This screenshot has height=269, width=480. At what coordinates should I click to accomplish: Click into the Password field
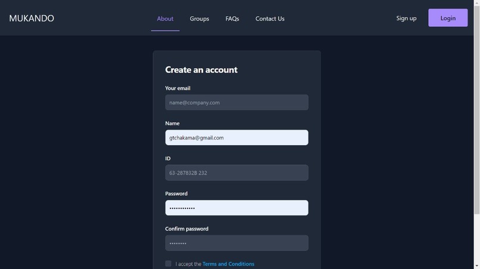click(236, 208)
